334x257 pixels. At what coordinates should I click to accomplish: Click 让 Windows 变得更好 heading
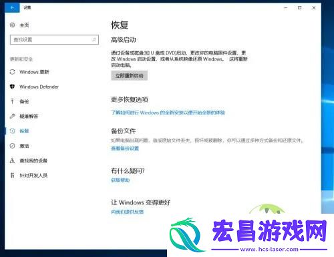coord(141,202)
